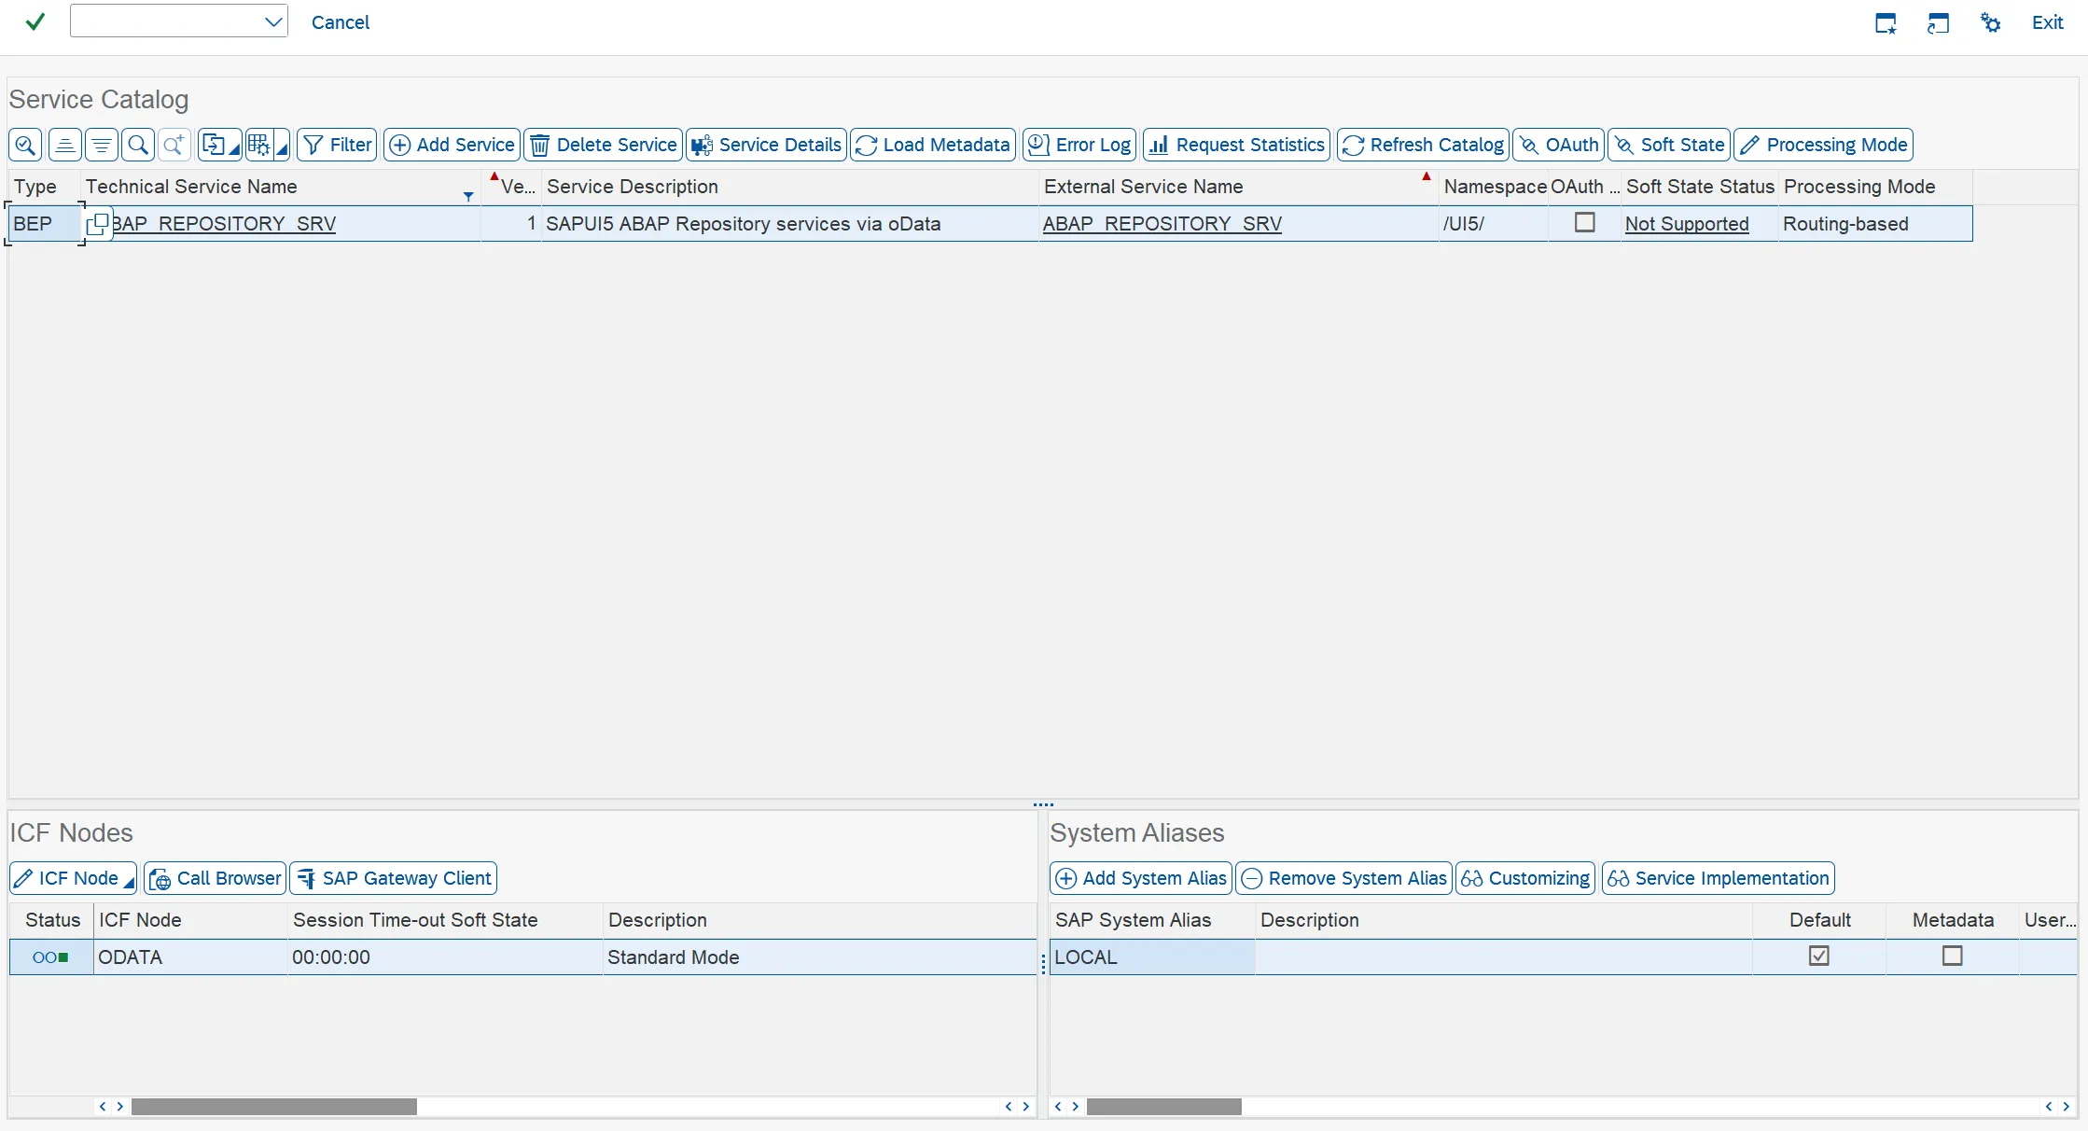Click the green checkmark confirm icon
Image resolution: width=2088 pixels, height=1131 pixels.
tap(35, 21)
